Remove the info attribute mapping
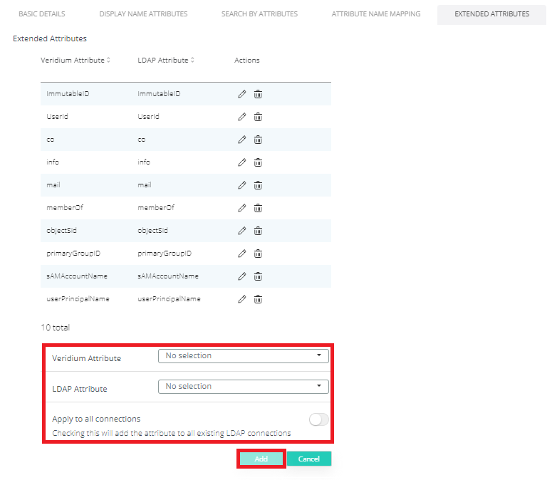The image size is (552, 480). tap(259, 162)
